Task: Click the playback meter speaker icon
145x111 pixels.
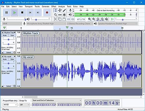Action: coord(70,15)
